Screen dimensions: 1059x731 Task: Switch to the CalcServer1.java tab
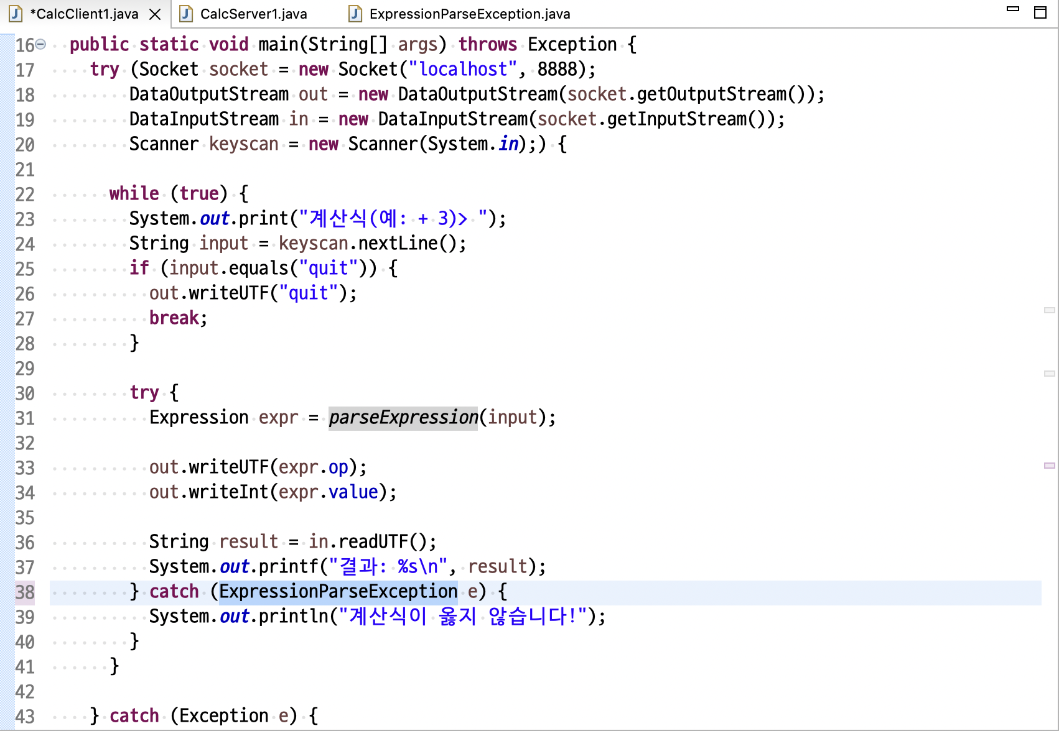tap(253, 14)
